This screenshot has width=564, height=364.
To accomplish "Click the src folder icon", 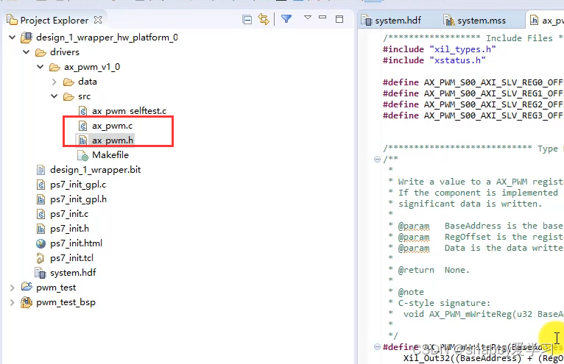I will [x=68, y=96].
